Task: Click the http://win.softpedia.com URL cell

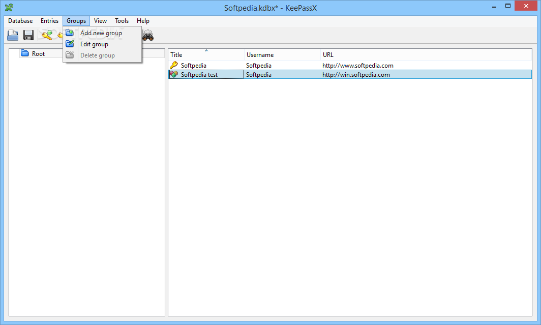Action: [356, 75]
